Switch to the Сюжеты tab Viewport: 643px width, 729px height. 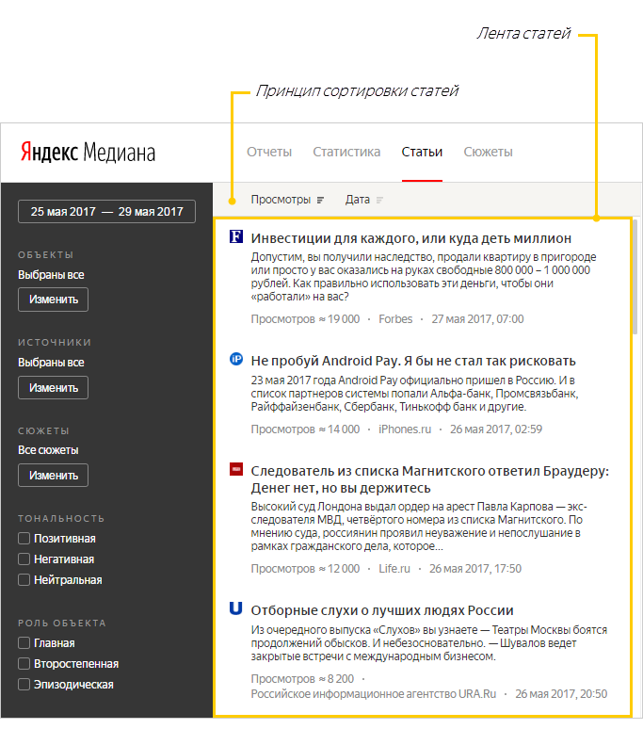tap(489, 152)
